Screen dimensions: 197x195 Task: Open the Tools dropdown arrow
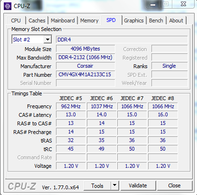click(115, 185)
